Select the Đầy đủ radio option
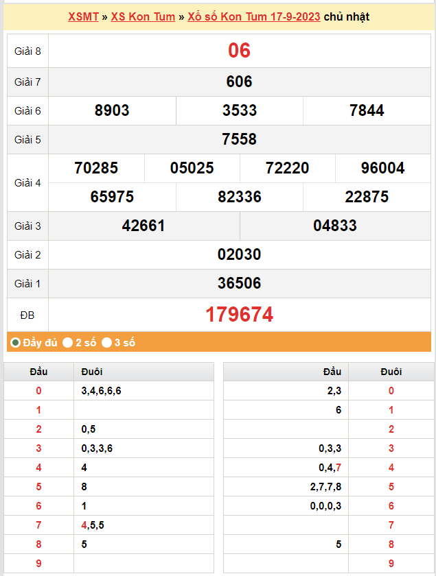The image size is (436, 576). click(x=16, y=342)
